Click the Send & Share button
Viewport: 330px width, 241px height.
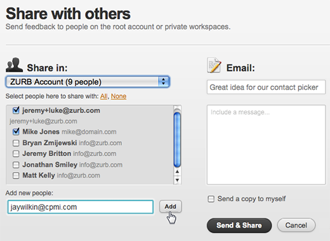[239, 225]
